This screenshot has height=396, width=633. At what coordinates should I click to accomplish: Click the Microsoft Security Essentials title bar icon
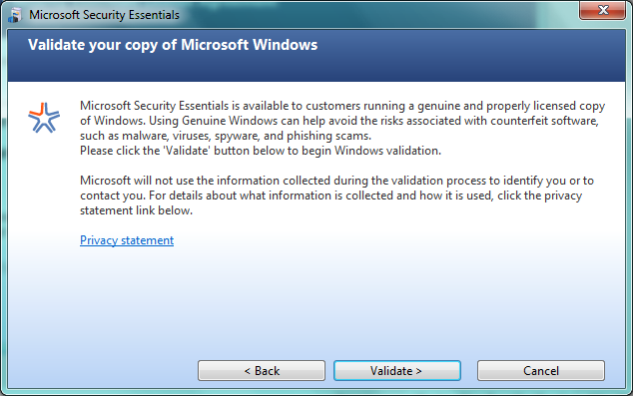15,15
